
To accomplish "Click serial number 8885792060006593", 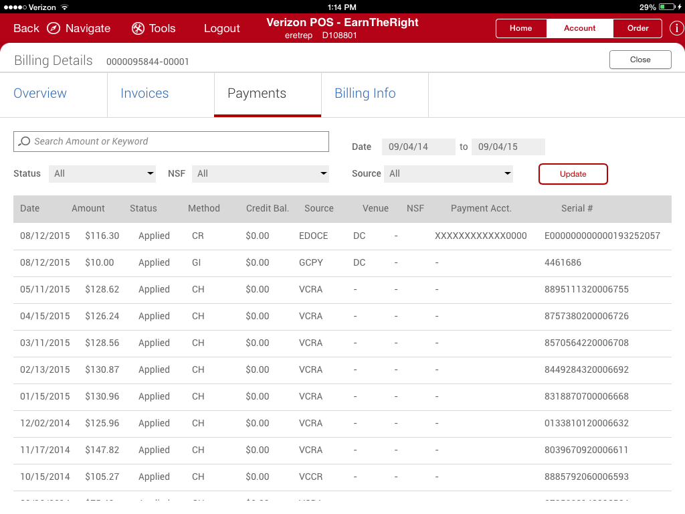I will tap(587, 477).
